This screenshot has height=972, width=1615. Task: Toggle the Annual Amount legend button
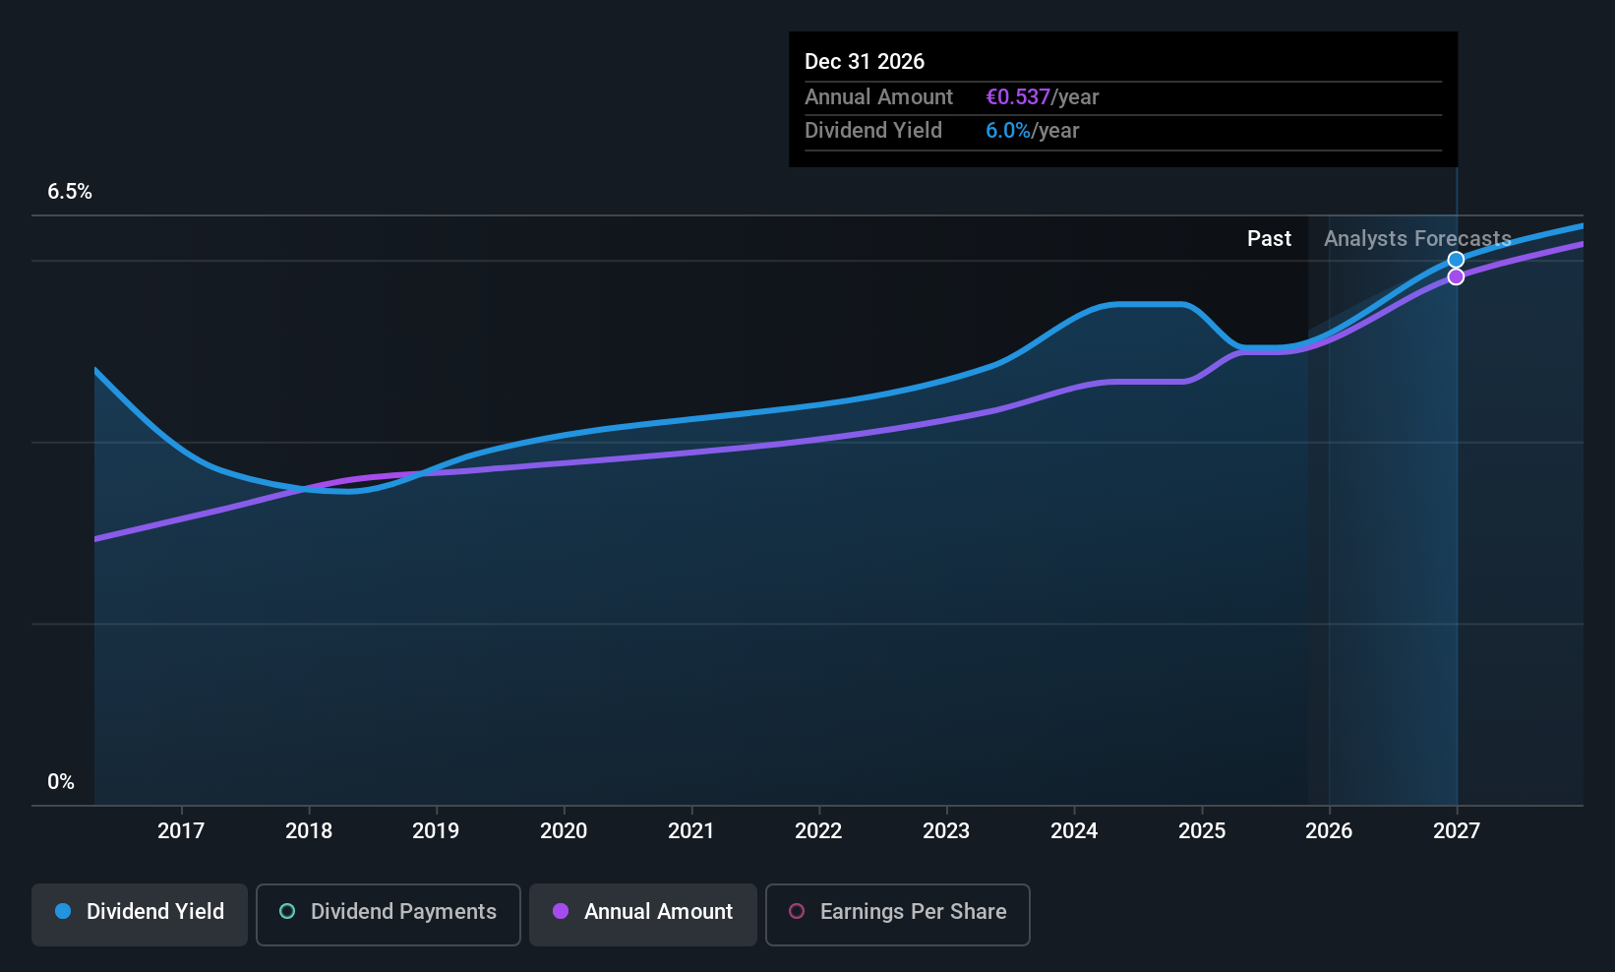[643, 913]
